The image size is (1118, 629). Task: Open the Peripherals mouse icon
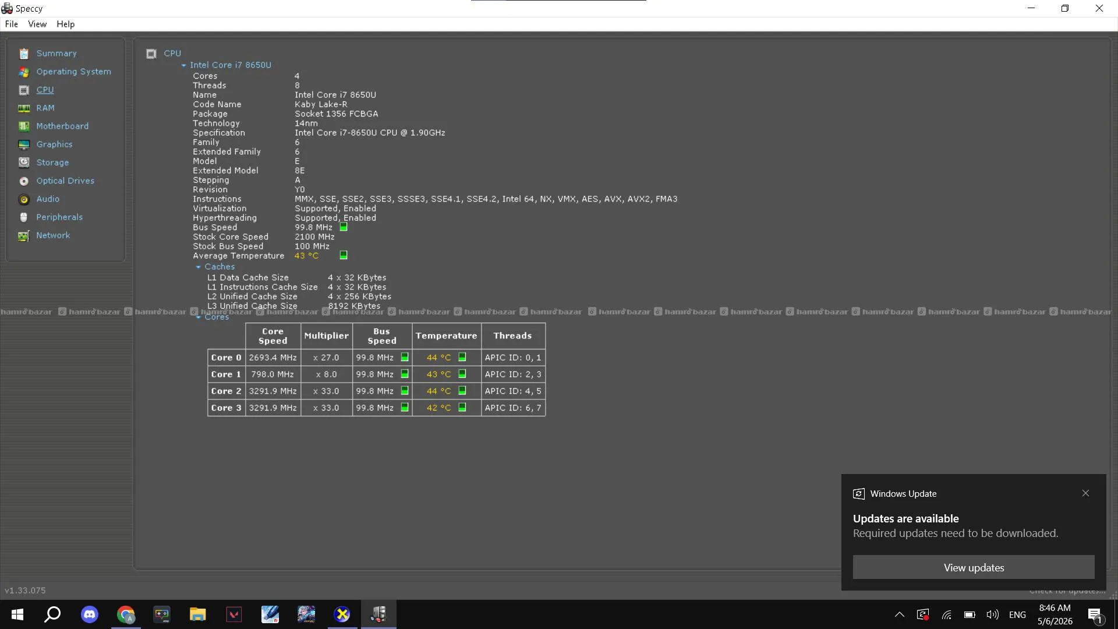(x=24, y=217)
